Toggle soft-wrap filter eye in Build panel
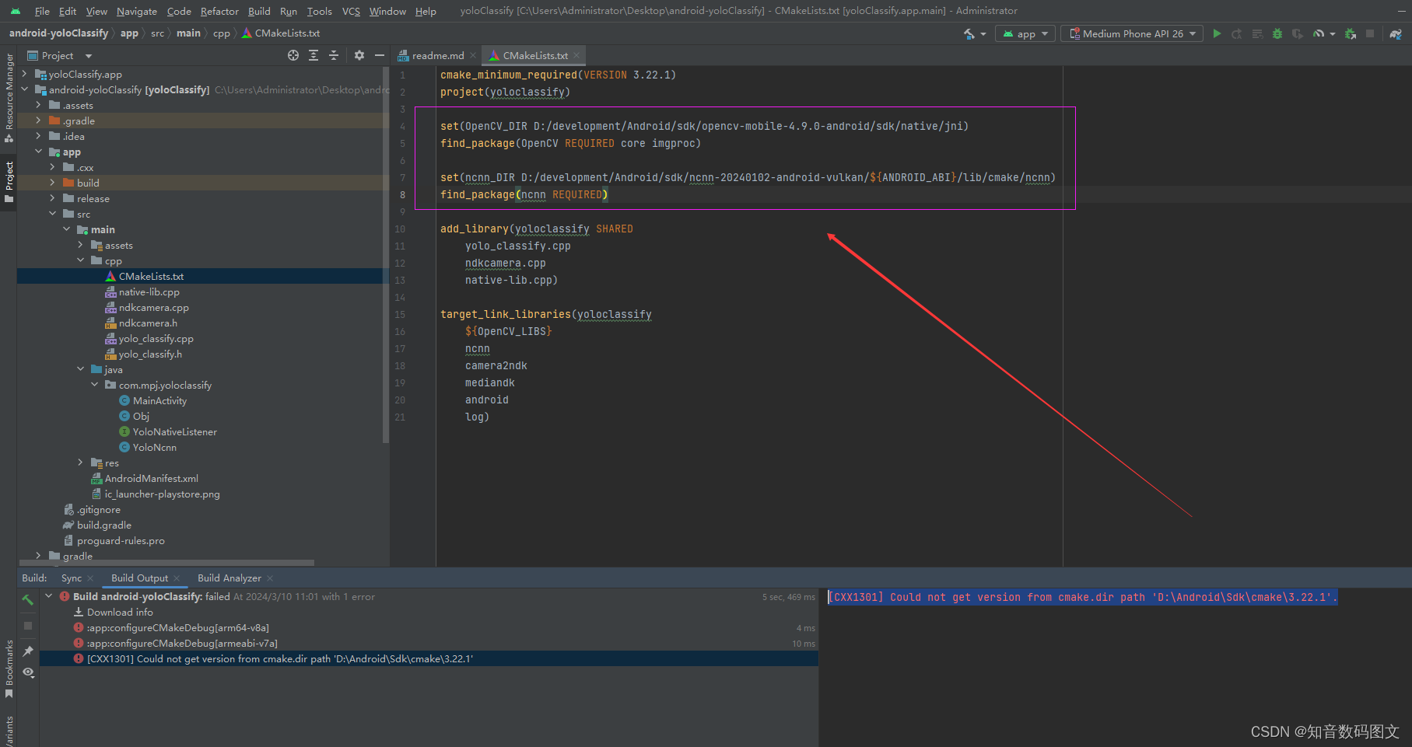This screenshot has height=747, width=1412. click(28, 673)
